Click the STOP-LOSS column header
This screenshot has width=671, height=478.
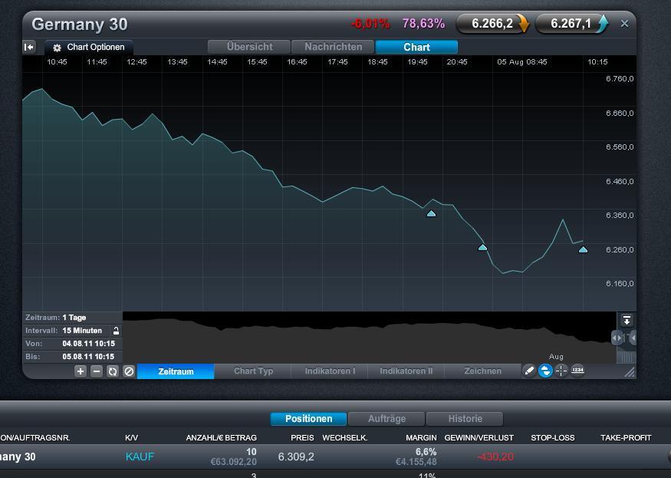coord(552,438)
